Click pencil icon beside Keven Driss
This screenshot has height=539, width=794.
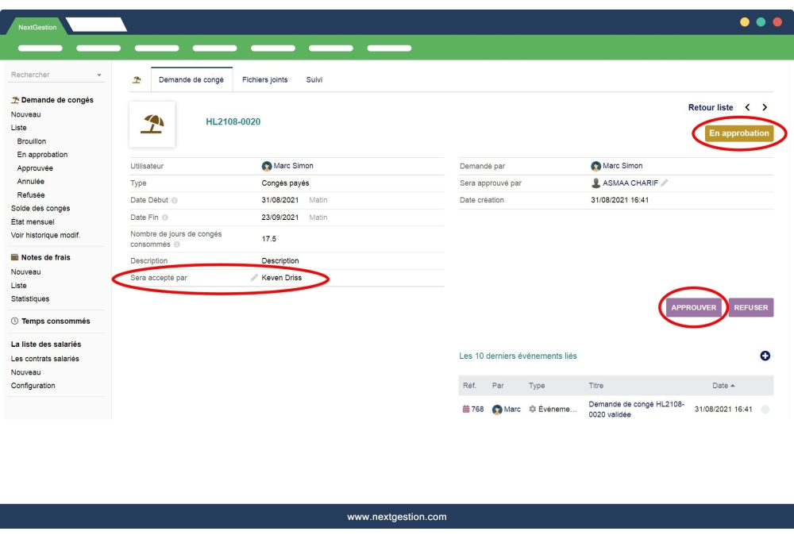tap(254, 278)
